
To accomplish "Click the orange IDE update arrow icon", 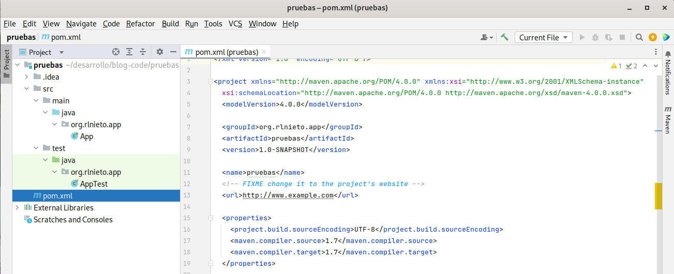I will 653,37.
